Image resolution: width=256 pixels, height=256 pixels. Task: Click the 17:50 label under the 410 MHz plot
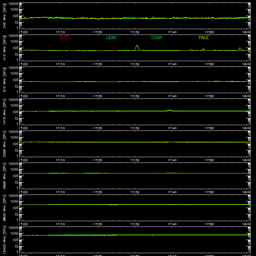[209, 64]
